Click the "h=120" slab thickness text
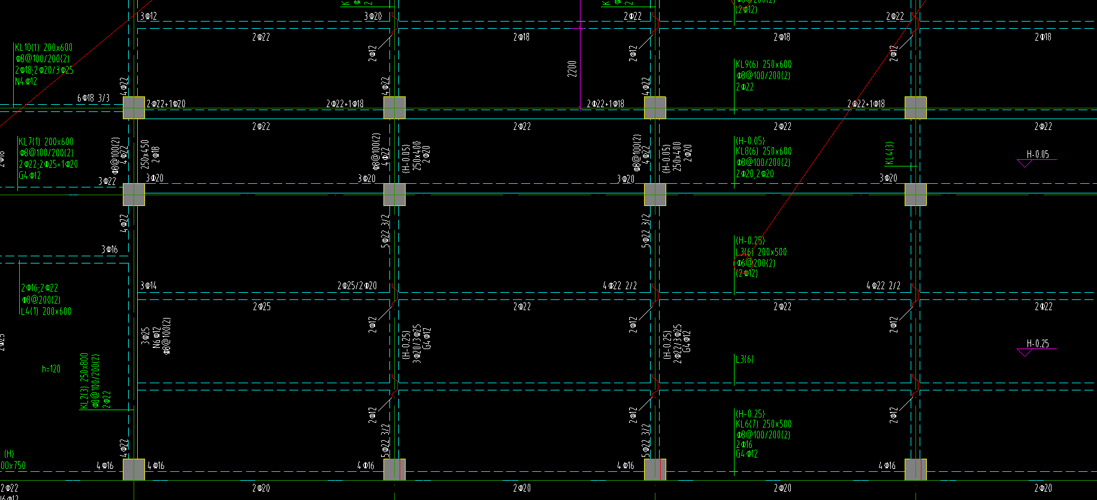The image size is (1097, 500). [51, 369]
